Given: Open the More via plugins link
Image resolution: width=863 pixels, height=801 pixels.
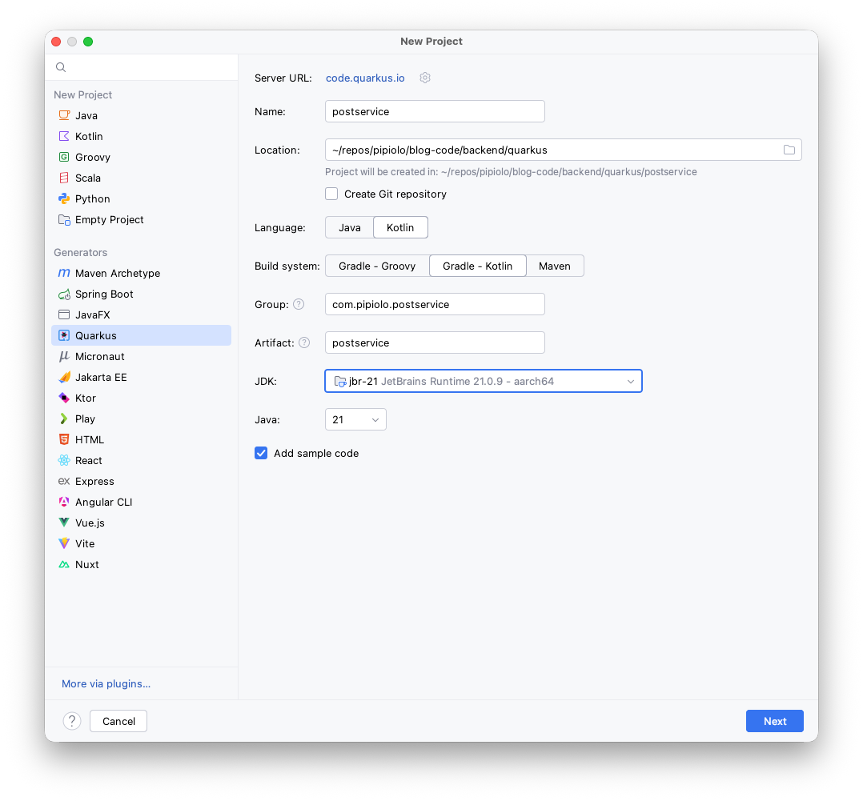Looking at the screenshot, I should tap(106, 683).
